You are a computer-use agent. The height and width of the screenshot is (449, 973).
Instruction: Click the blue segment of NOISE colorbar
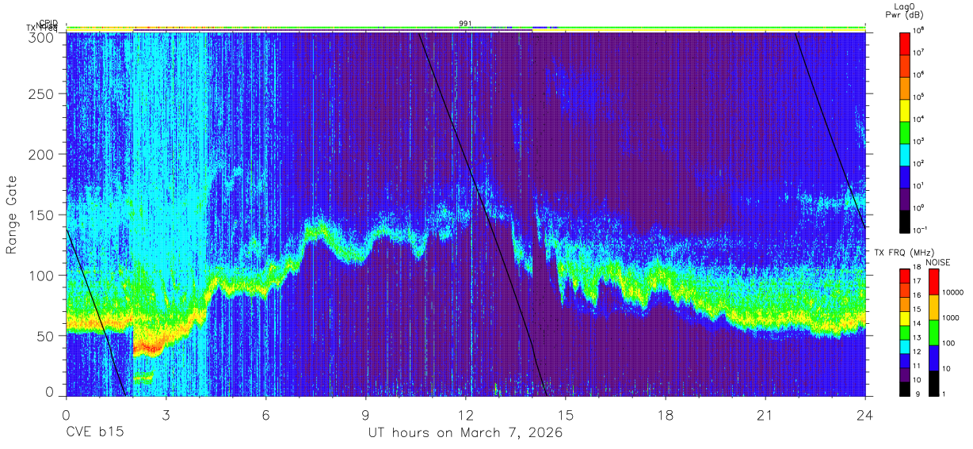pos(933,358)
